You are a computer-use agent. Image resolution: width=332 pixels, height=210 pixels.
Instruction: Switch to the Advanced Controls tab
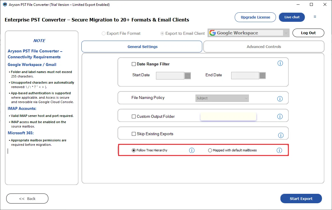point(264,47)
